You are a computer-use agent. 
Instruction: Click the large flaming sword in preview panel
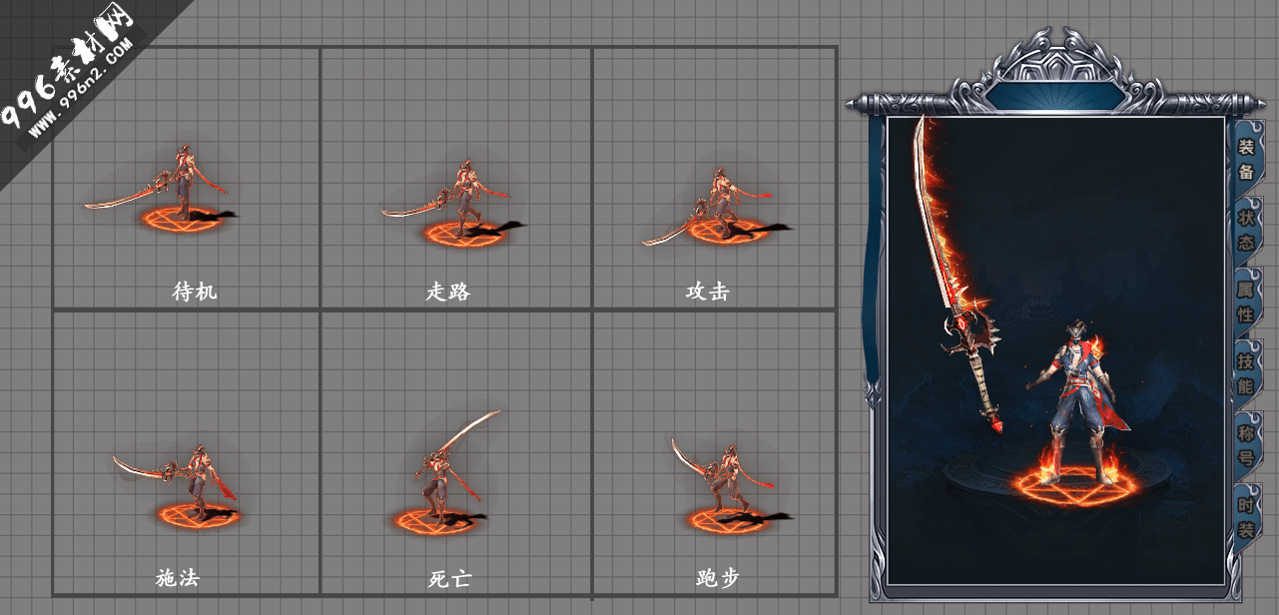(x=958, y=275)
